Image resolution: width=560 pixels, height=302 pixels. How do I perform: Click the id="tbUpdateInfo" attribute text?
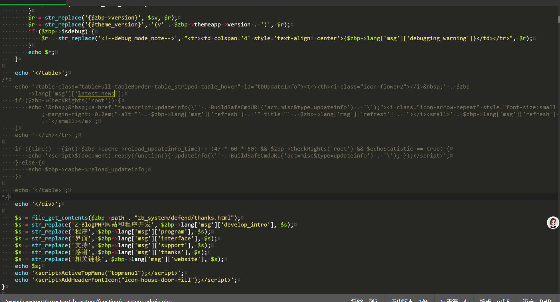(272, 87)
